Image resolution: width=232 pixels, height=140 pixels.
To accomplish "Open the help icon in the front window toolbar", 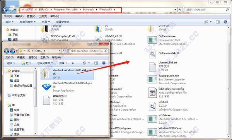I will click(x=104, y=63).
